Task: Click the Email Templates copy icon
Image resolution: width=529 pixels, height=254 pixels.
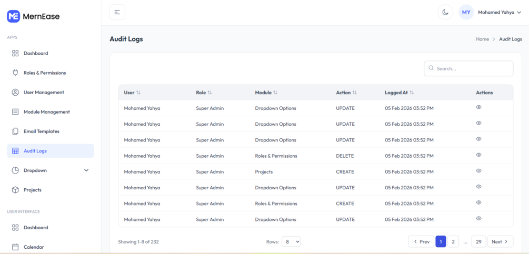Action: pyautogui.click(x=15, y=131)
